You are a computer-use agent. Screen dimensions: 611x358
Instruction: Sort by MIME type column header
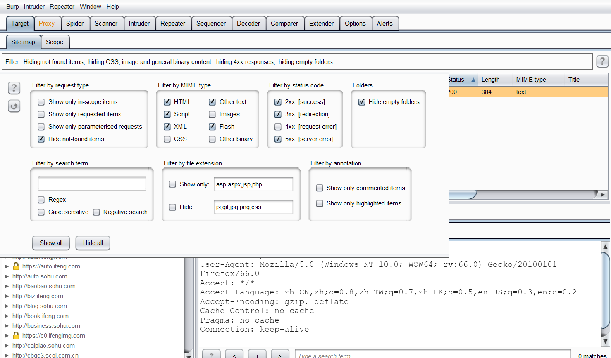point(539,80)
